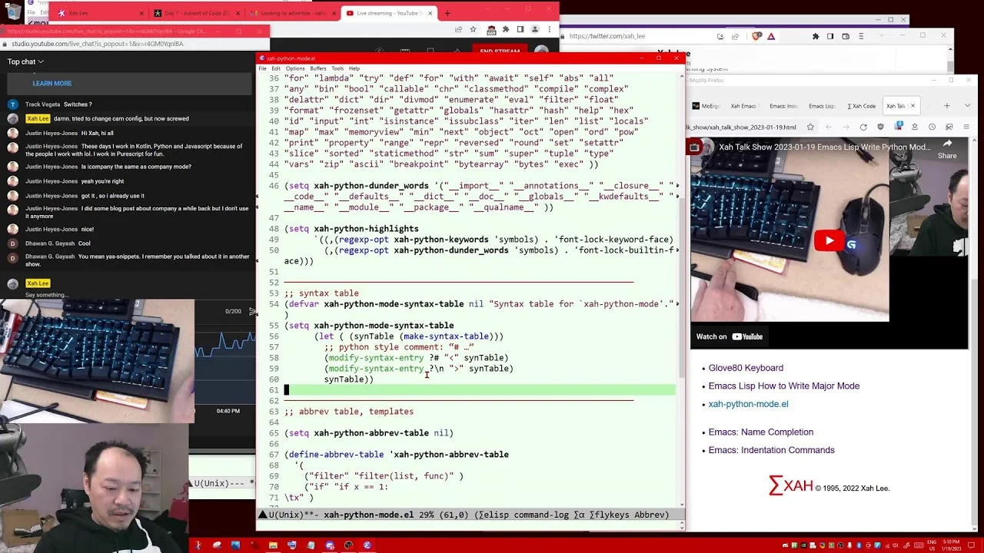The image size is (984, 553).
Task: Click the Brave Rewards triangle icon
Action: pos(771,36)
